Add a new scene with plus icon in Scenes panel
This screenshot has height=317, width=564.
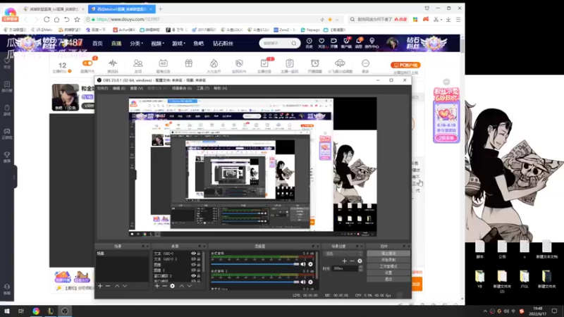click(x=100, y=286)
